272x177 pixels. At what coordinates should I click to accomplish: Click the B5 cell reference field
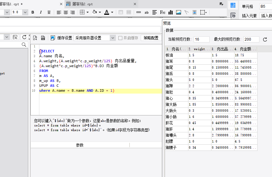click(266, 6)
